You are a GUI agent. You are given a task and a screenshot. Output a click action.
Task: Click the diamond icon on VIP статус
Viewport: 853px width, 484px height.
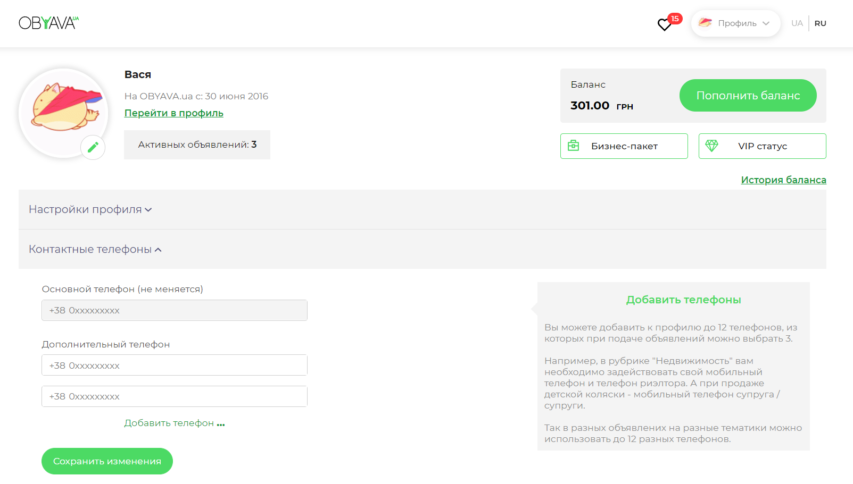click(x=711, y=146)
